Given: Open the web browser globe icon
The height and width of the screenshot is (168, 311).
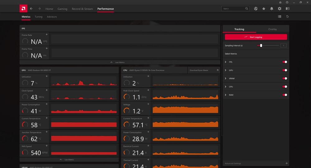Looking at the screenshot, I should [x=256, y=8].
